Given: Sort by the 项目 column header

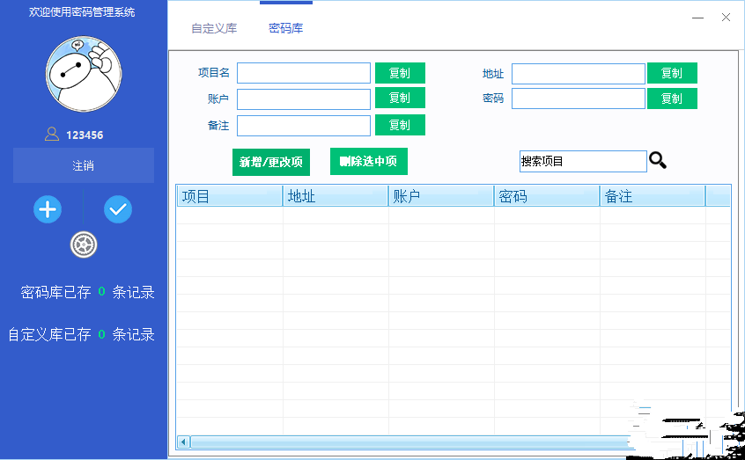Looking at the screenshot, I should [229, 196].
